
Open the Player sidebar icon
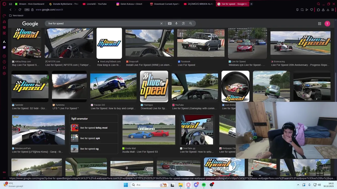tap(4, 56)
